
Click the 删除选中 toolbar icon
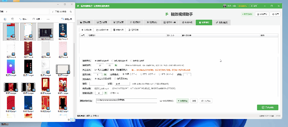pos(114,30)
